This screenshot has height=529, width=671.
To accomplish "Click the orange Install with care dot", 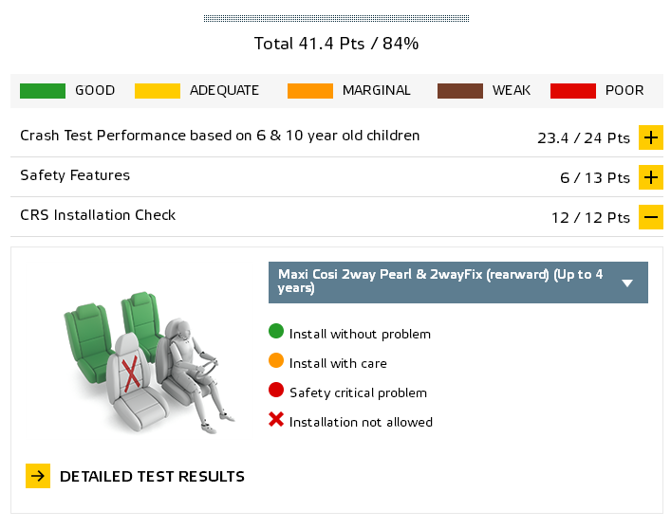I will tap(276, 360).
